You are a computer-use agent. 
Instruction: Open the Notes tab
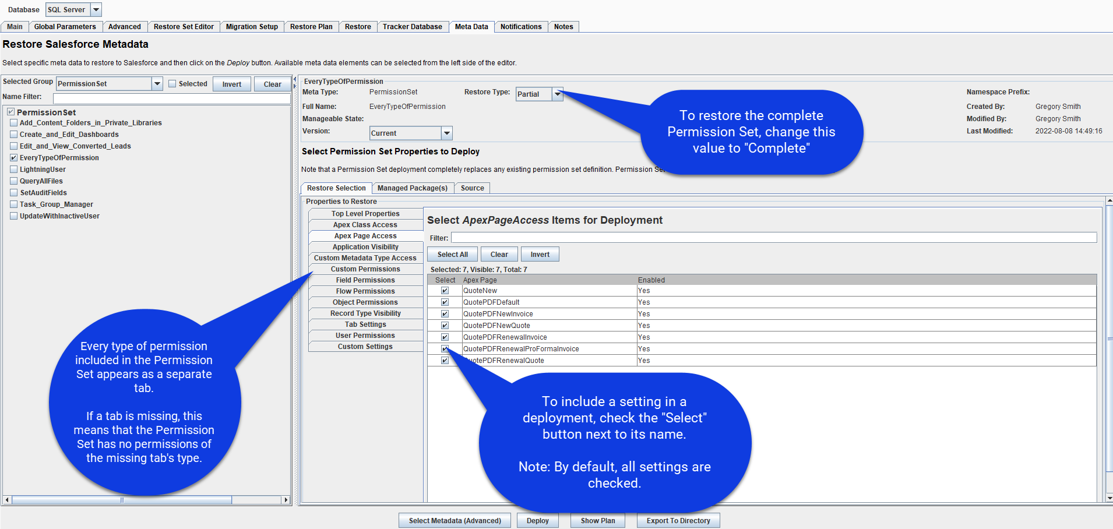pyautogui.click(x=563, y=27)
